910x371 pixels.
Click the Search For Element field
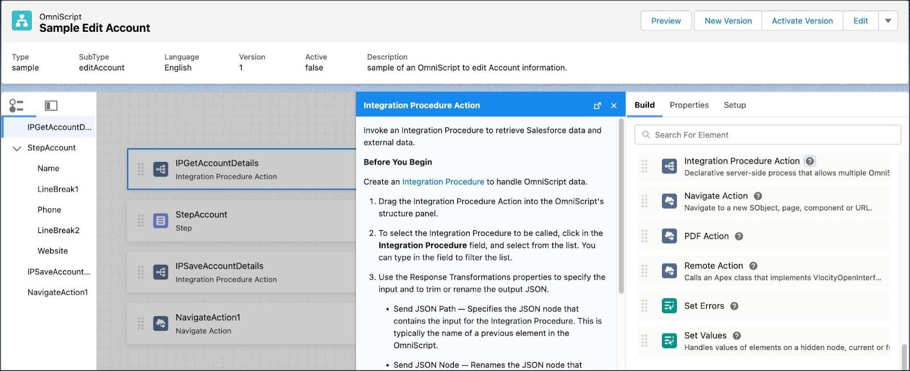click(x=767, y=135)
